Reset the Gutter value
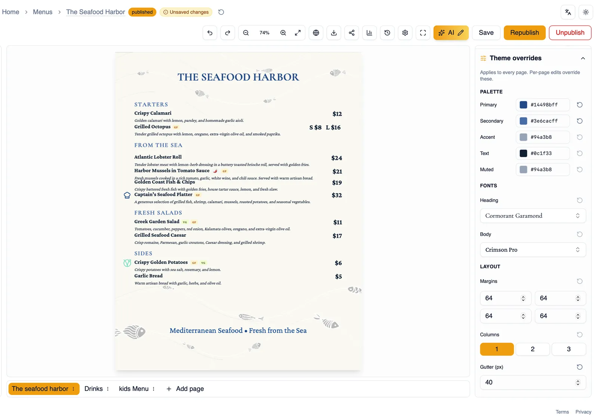Viewport: 598px width, 420px height. (x=580, y=367)
